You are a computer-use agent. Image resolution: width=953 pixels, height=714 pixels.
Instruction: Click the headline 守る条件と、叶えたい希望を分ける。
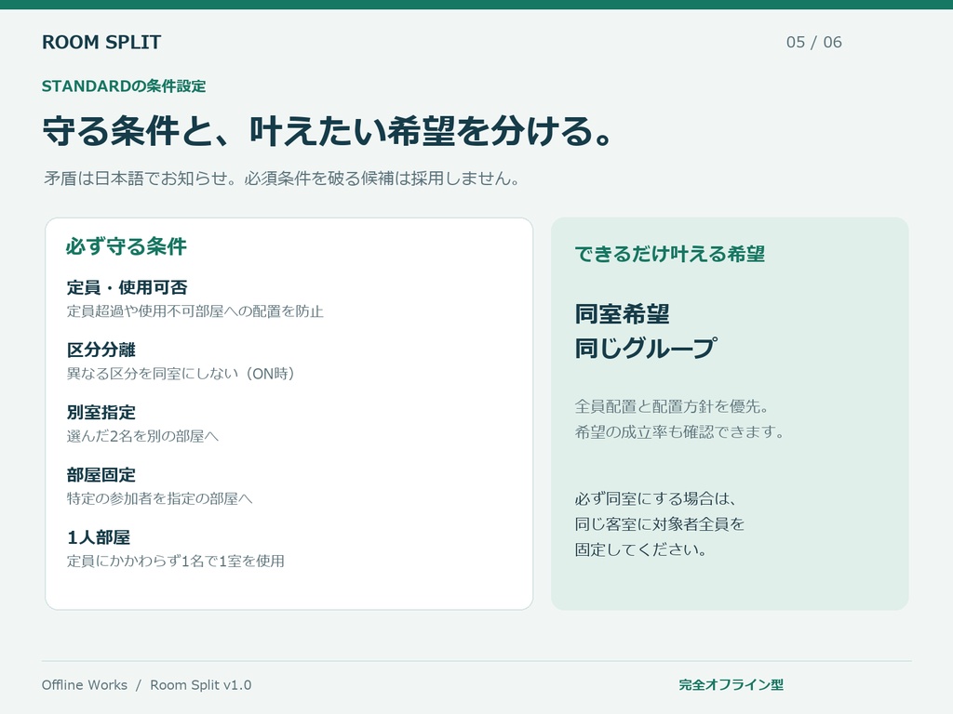point(328,131)
